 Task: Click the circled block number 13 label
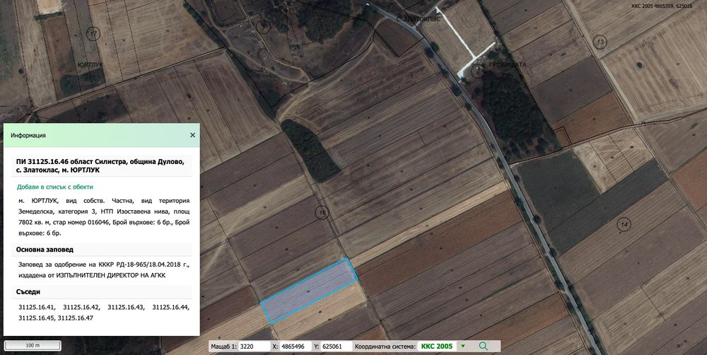(x=600, y=42)
